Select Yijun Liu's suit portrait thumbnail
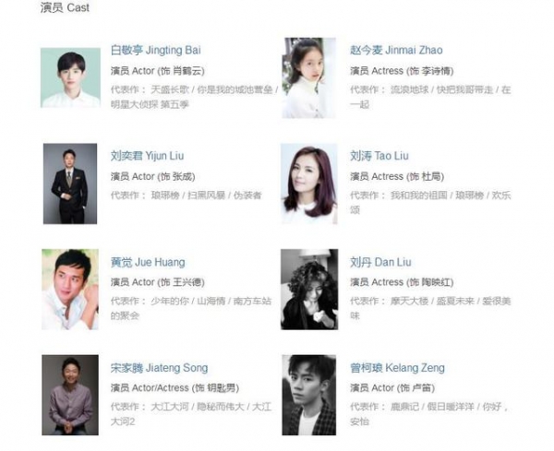This screenshot has width=554, height=451. [x=70, y=184]
